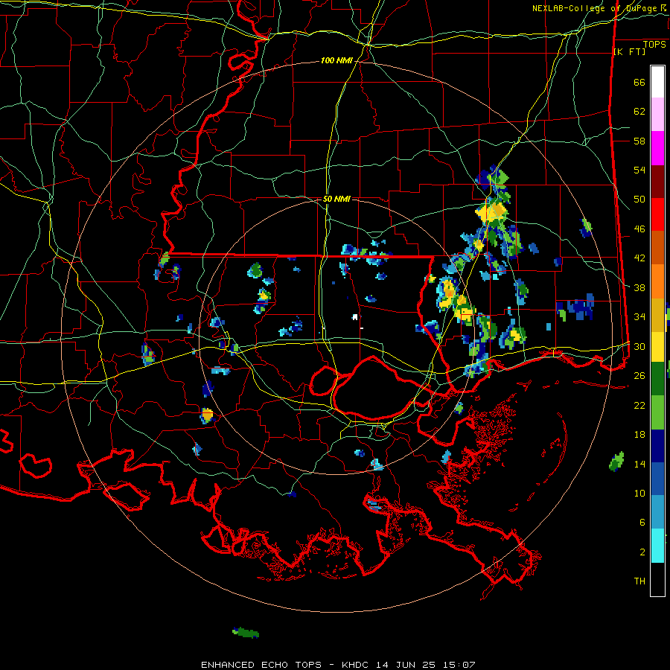The image size is (670, 670).
Task: Select the dark red swatch near 50
Action: [657, 182]
